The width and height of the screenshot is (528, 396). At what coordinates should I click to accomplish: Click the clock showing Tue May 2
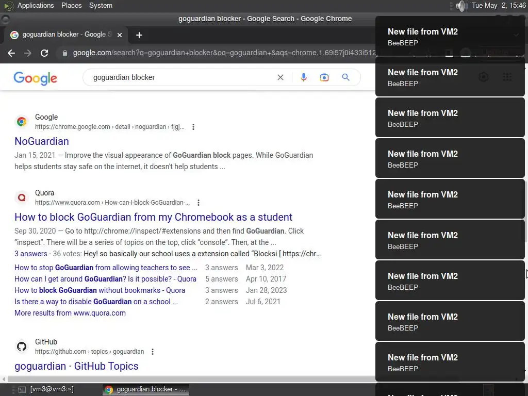click(x=499, y=5)
